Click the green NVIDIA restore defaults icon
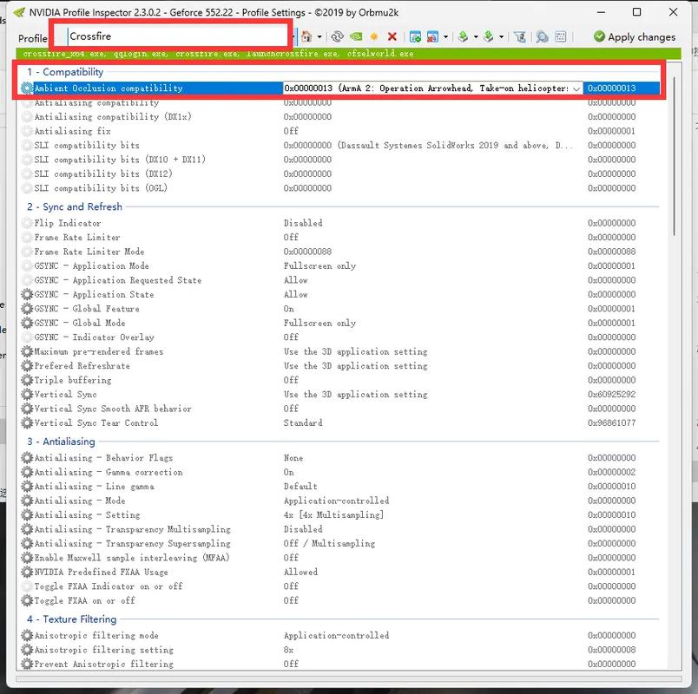This screenshot has height=694, width=698. coord(356,36)
